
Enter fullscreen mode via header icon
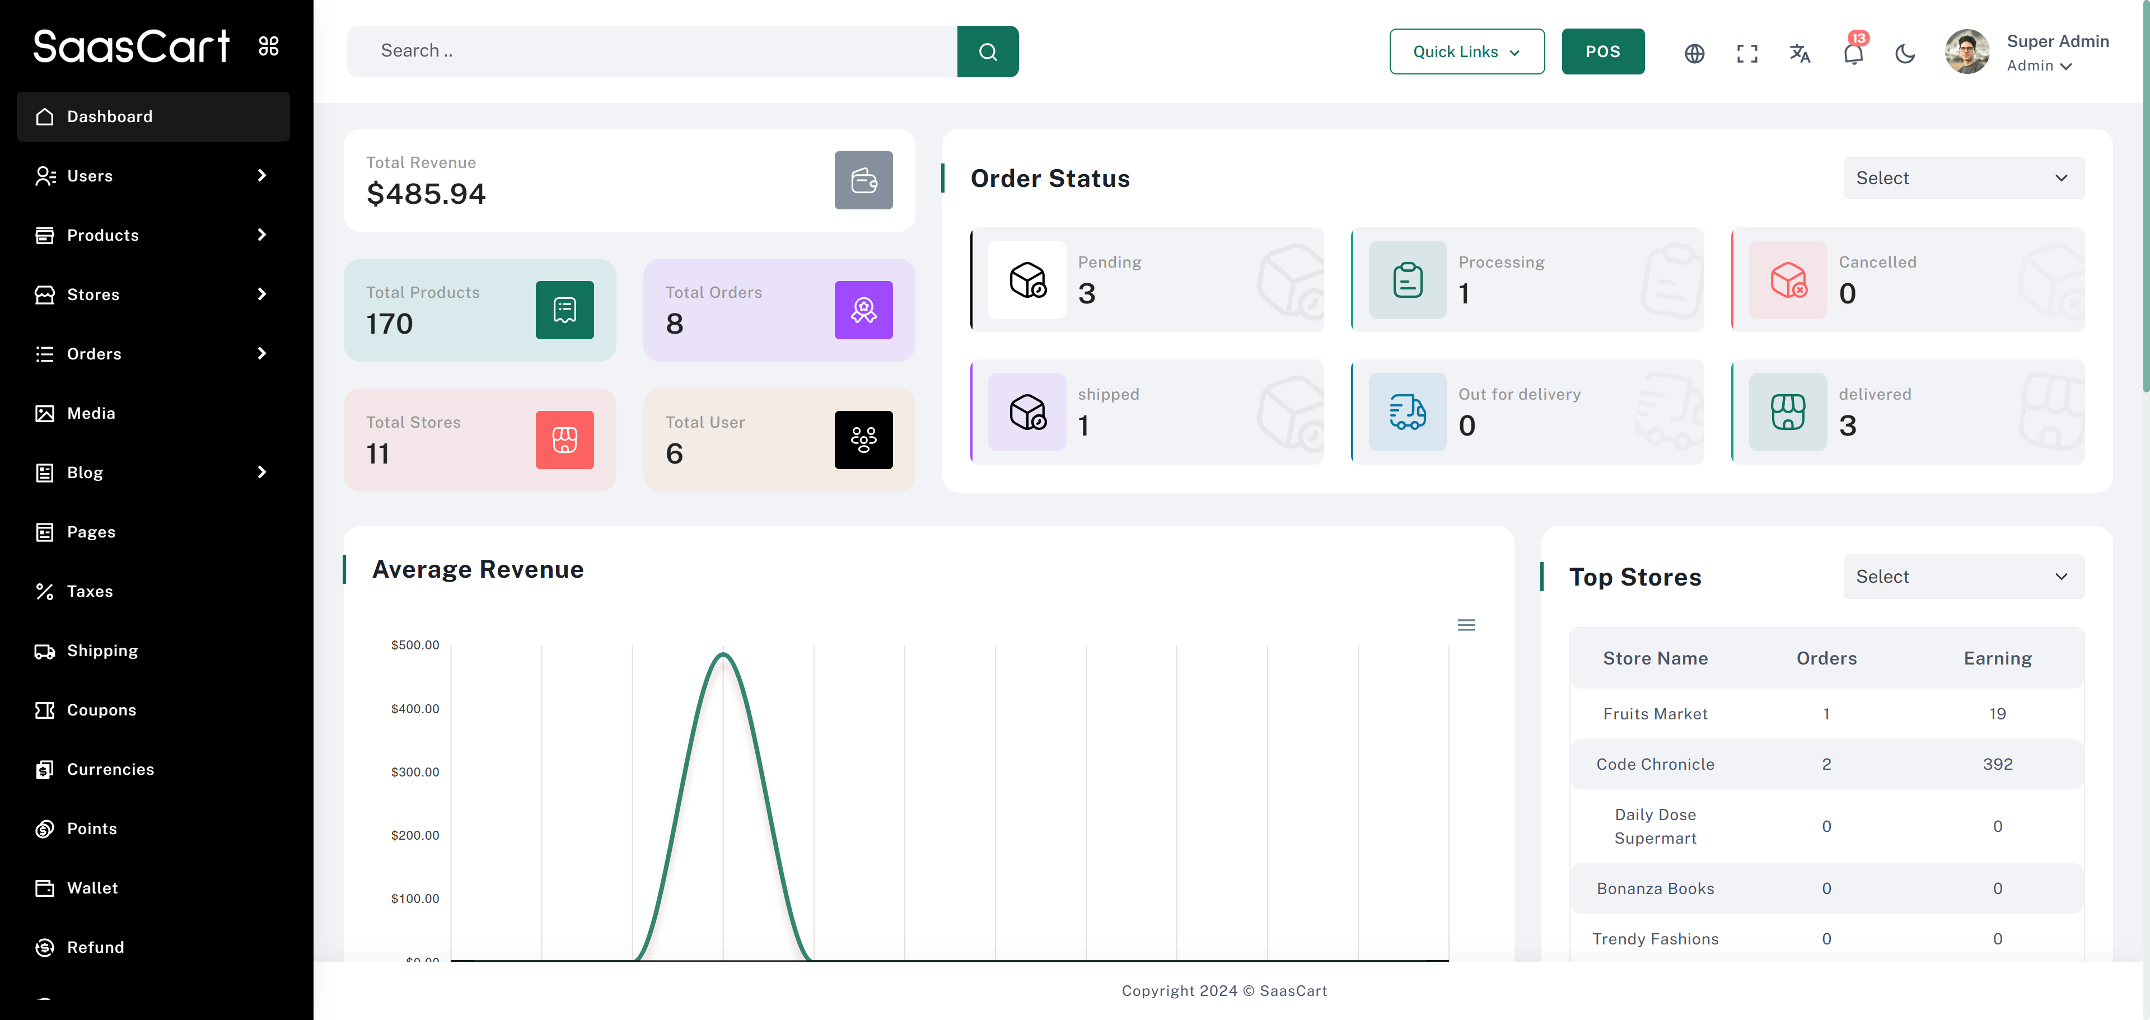(x=1747, y=53)
